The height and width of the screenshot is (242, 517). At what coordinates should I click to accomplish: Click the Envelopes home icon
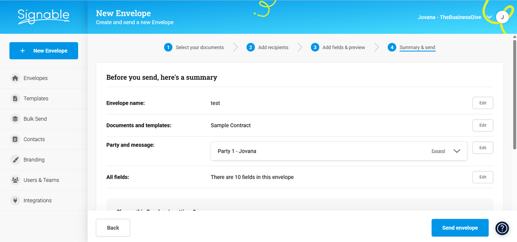[x=15, y=78]
